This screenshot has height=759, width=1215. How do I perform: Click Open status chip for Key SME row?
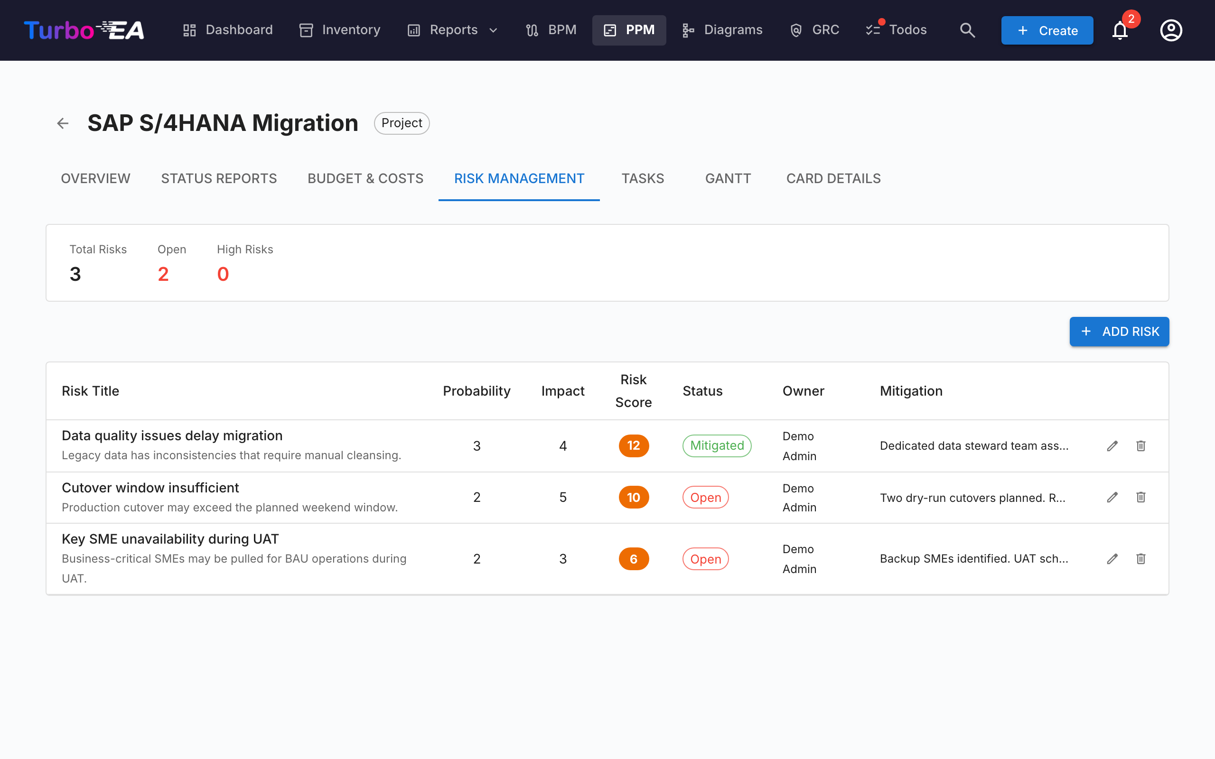point(705,559)
